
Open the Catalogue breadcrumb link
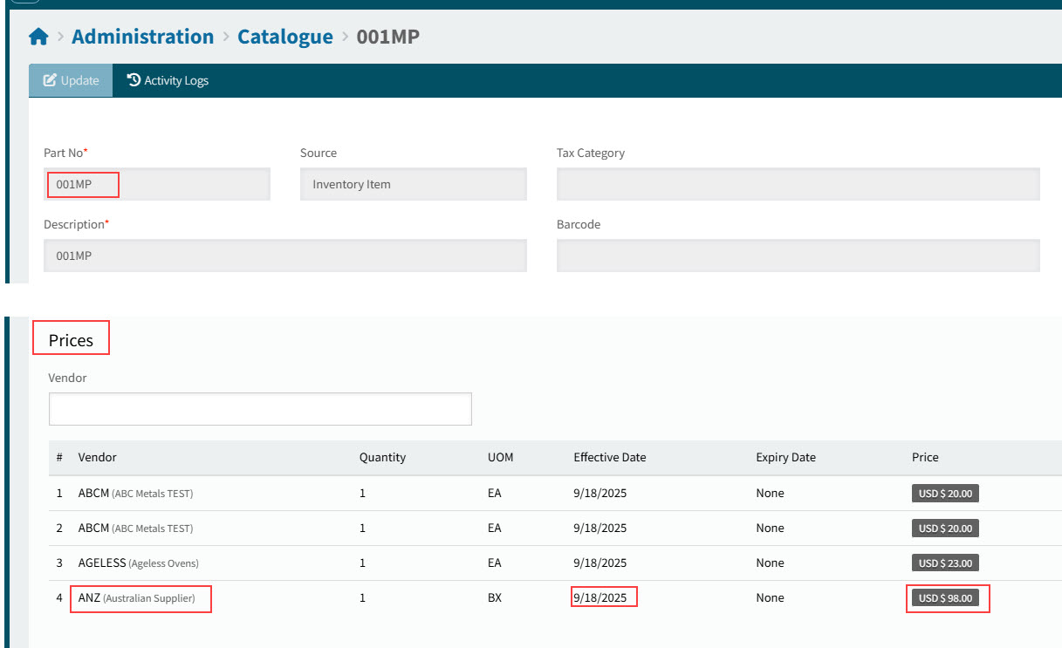(x=285, y=37)
